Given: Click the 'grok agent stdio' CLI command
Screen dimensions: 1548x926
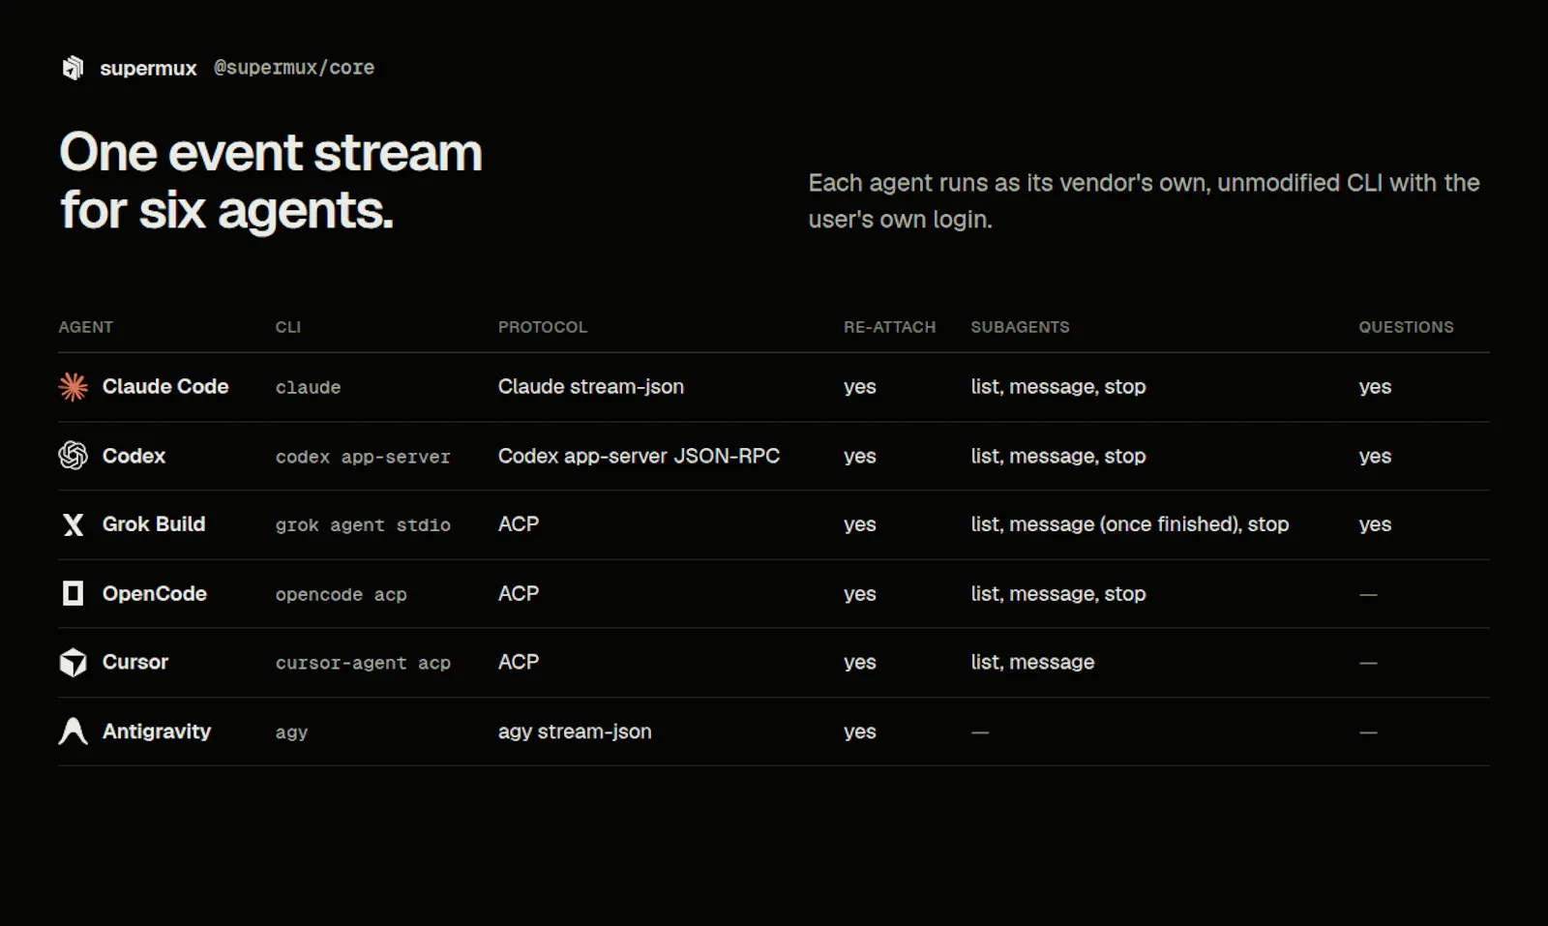Looking at the screenshot, I should pyautogui.click(x=363, y=525).
